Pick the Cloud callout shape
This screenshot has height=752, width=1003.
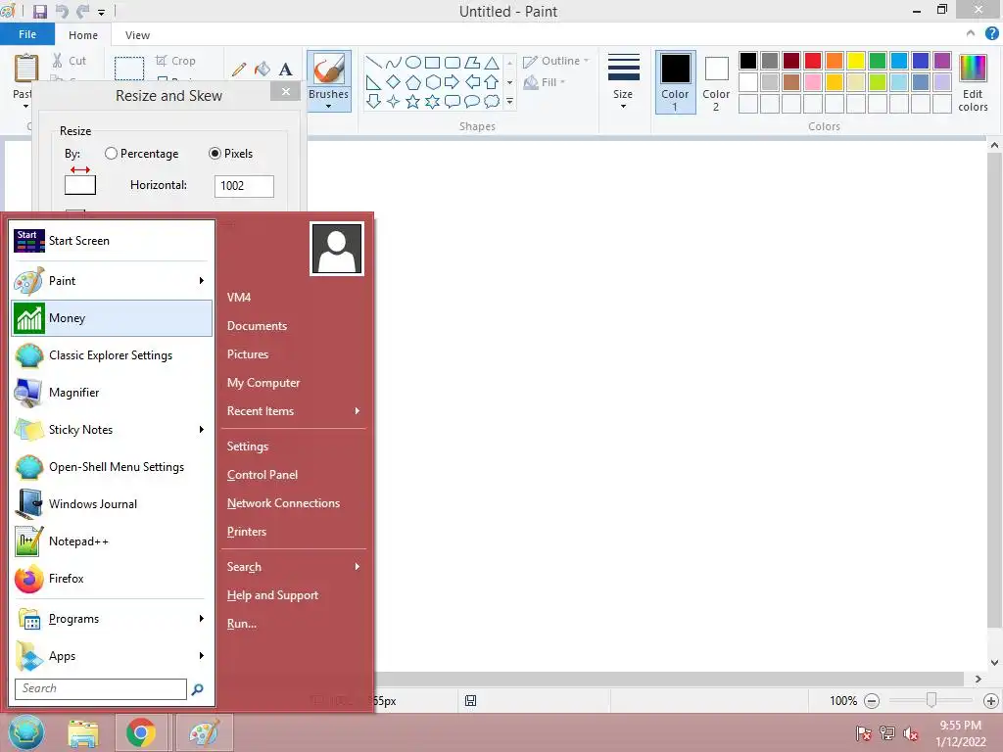point(492,101)
